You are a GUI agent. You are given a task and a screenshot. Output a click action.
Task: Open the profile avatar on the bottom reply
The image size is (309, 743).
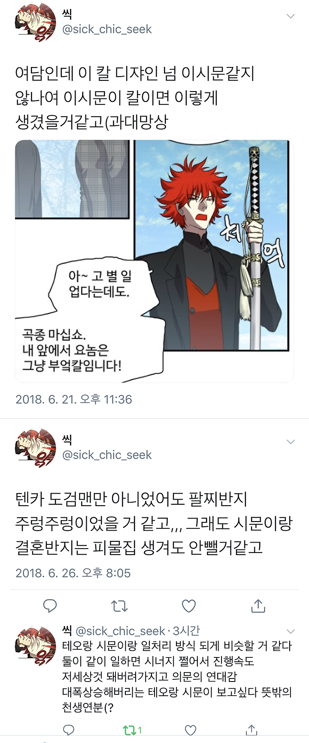point(36,646)
